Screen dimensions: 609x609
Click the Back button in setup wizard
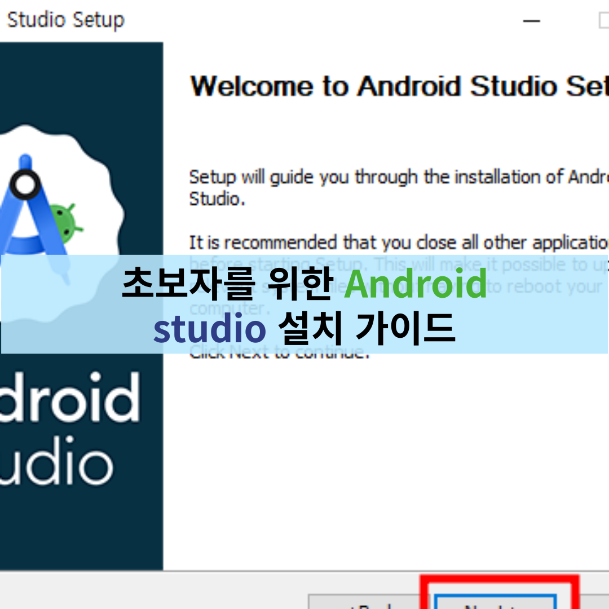(x=368, y=602)
